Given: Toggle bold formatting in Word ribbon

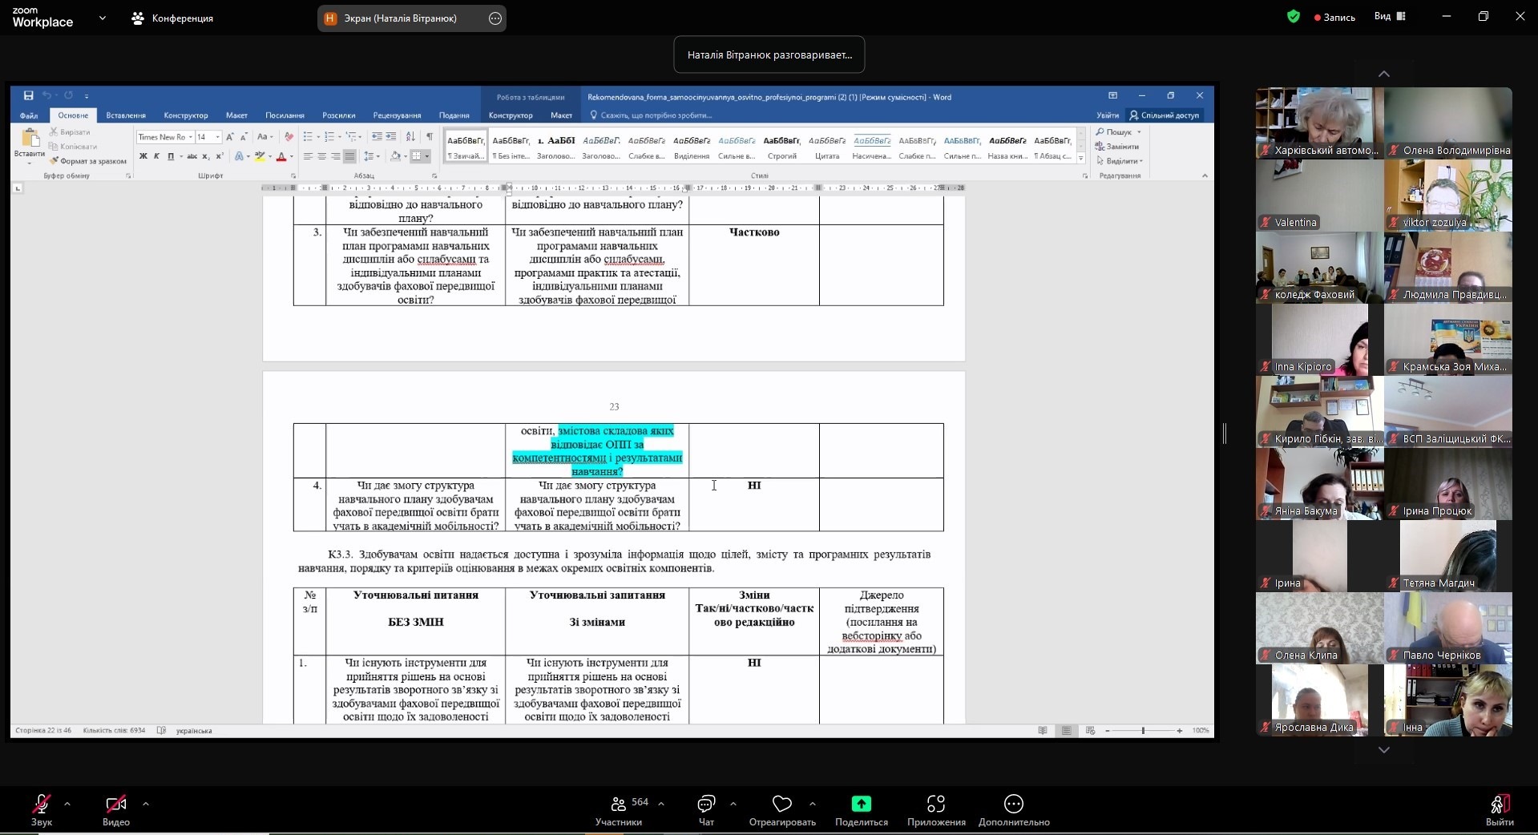Looking at the screenshot, I should point(143,156).
